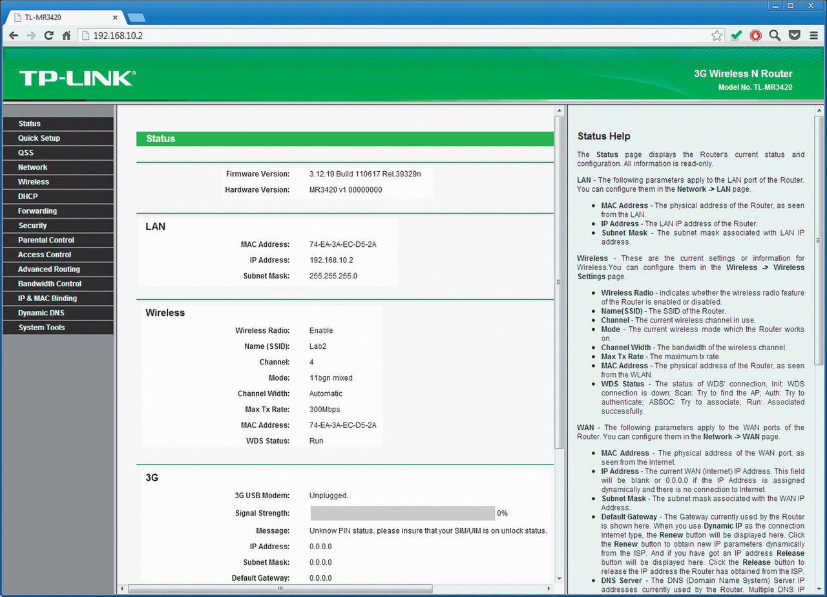Select the TL-MR3420 browser tab

coord(65,17)
